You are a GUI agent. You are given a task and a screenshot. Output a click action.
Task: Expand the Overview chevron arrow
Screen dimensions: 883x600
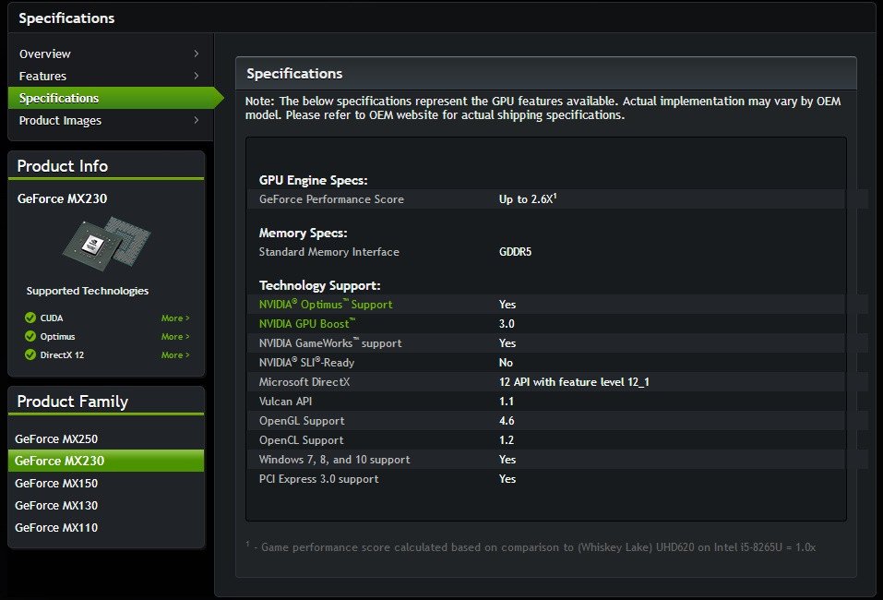point(196,54)
